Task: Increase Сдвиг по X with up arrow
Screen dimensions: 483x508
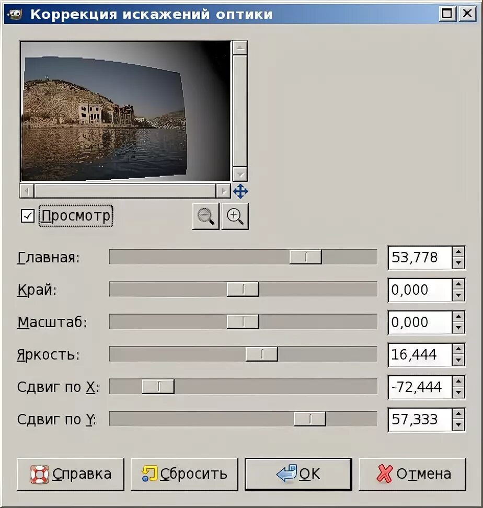Action: tap(458, 382)
